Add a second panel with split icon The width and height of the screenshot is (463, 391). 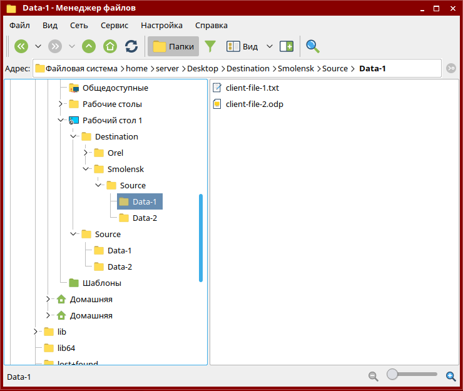click(287, 46)
